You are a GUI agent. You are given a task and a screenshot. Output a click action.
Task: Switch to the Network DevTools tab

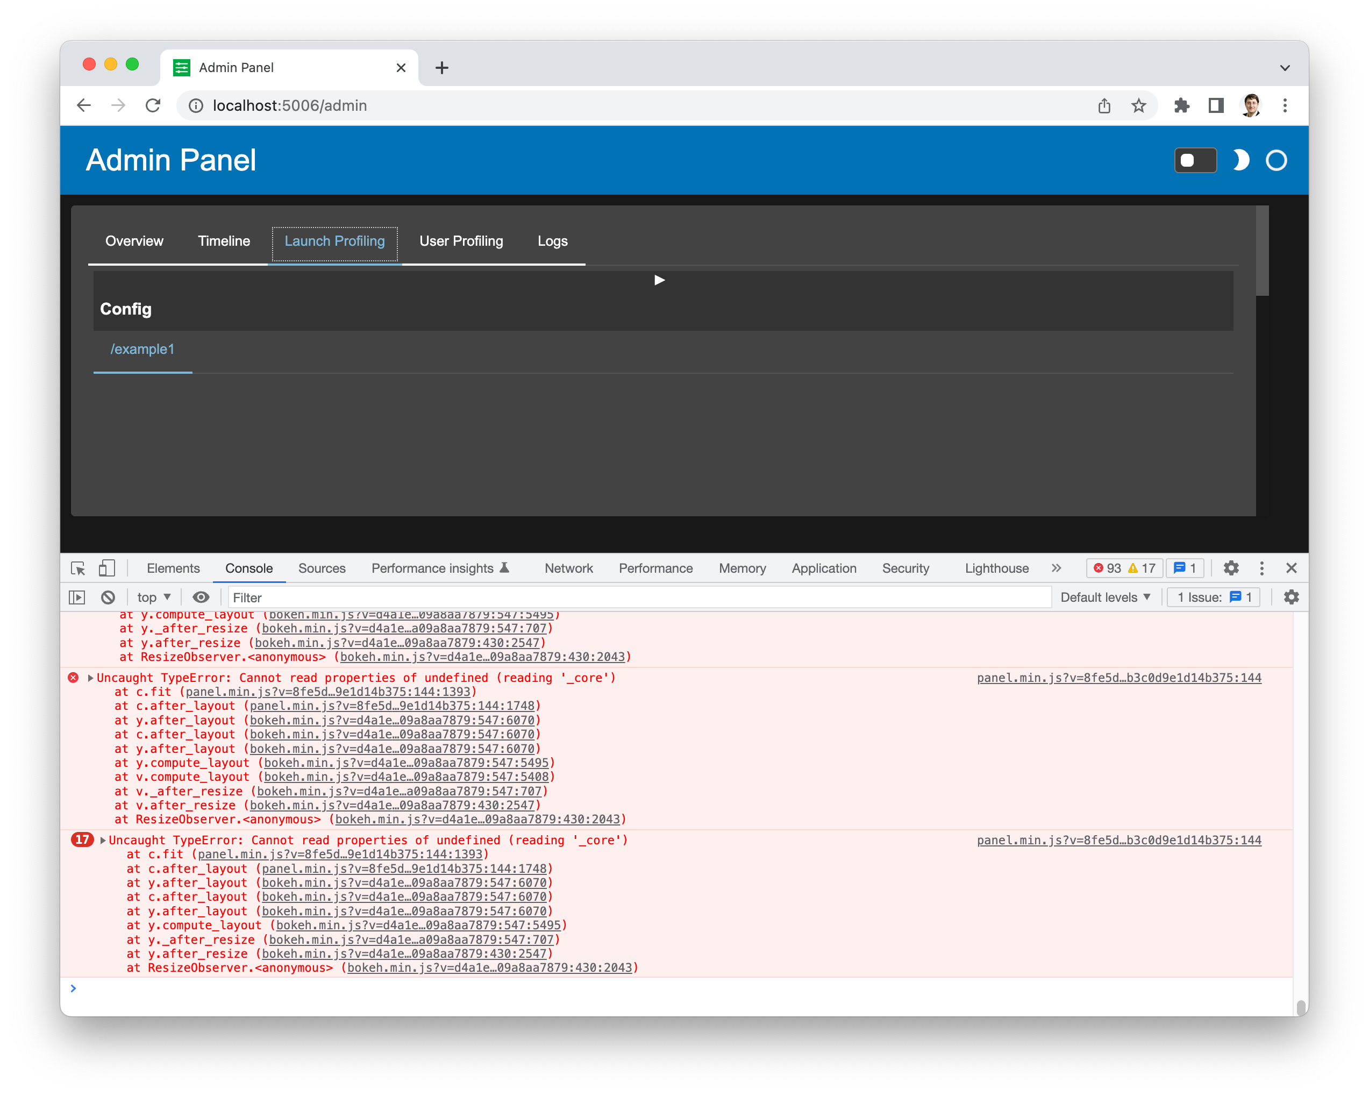[568, 568]
